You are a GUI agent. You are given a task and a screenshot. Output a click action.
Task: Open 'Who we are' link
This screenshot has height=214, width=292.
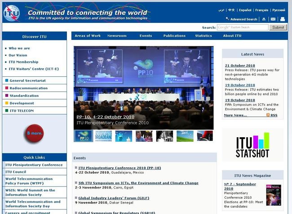click(19, 48)
